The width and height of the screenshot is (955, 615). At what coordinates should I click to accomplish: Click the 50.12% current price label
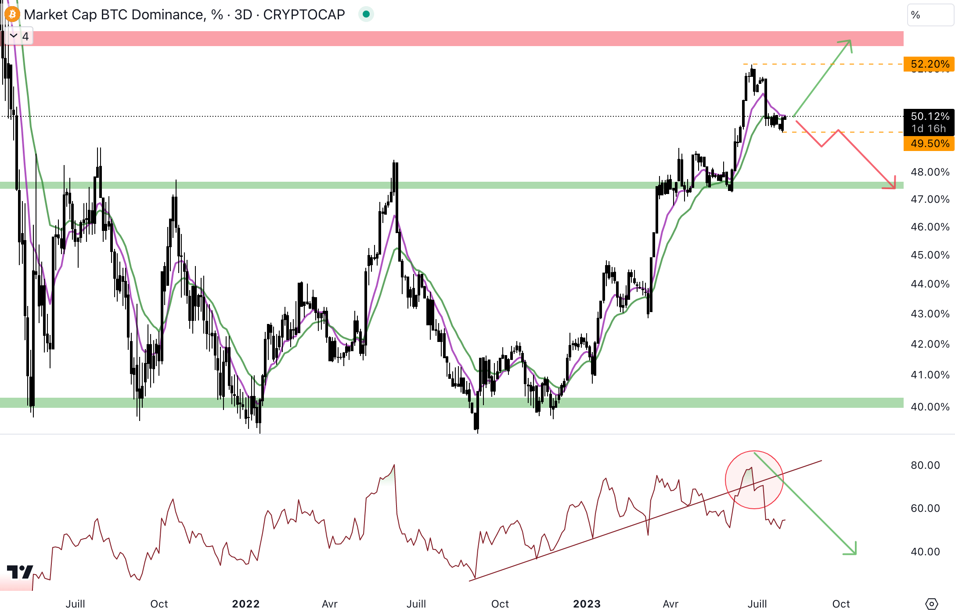click(929, 117)
